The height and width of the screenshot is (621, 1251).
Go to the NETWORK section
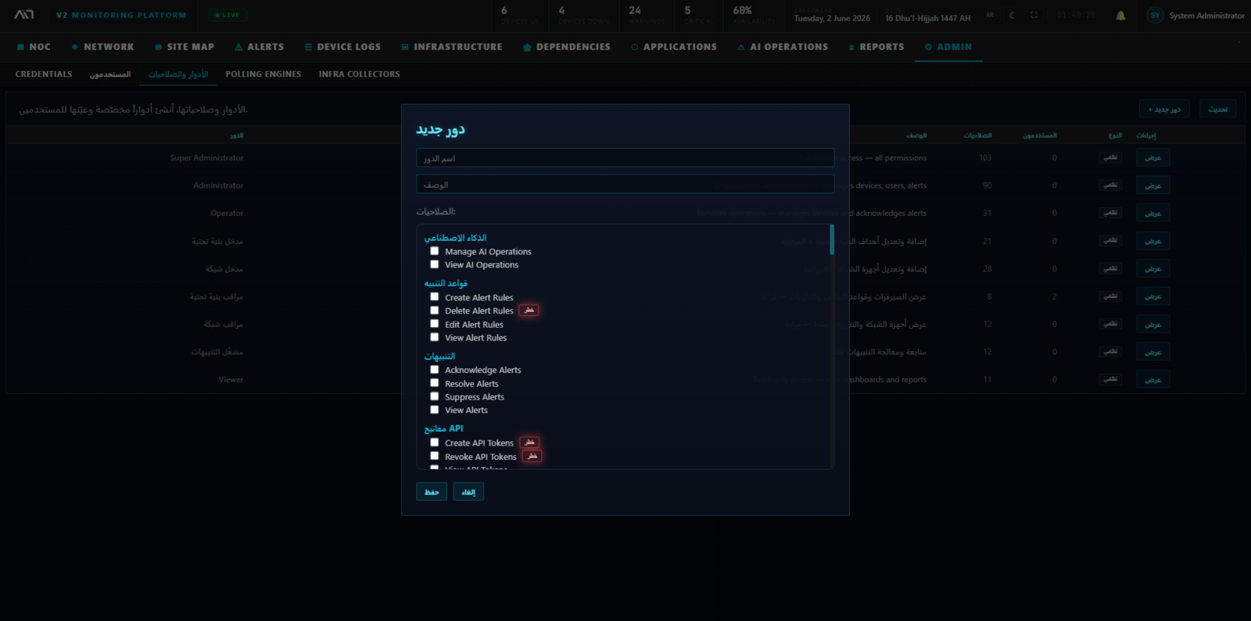point(102,47)
